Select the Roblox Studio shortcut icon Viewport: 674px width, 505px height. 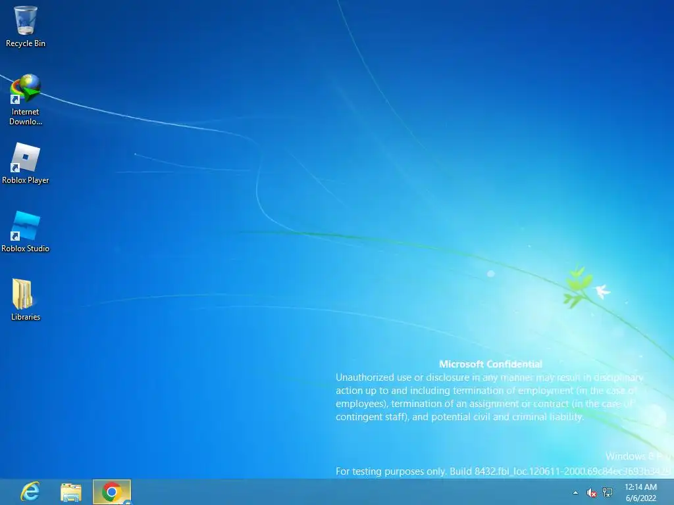(26, 226)
